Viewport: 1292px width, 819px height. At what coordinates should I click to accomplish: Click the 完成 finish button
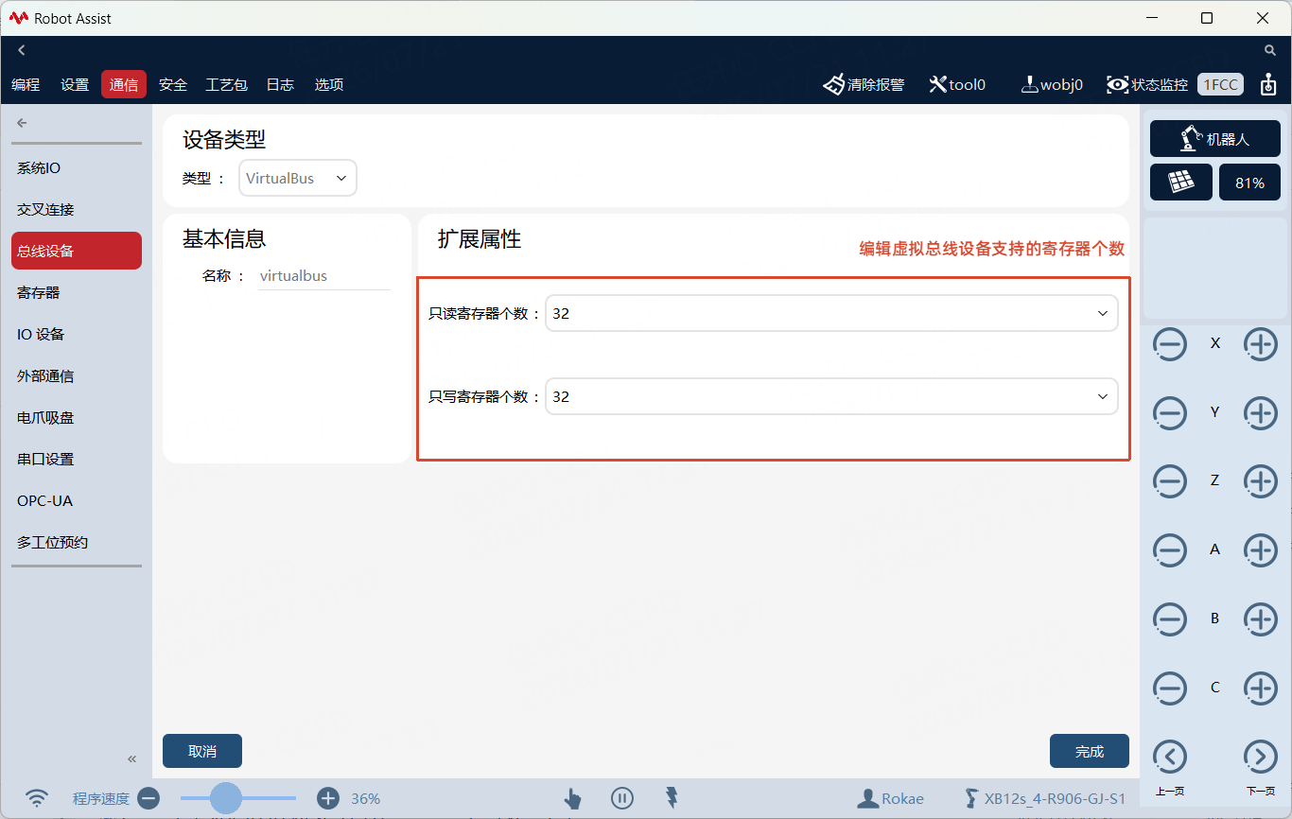tap(1090, 751)
